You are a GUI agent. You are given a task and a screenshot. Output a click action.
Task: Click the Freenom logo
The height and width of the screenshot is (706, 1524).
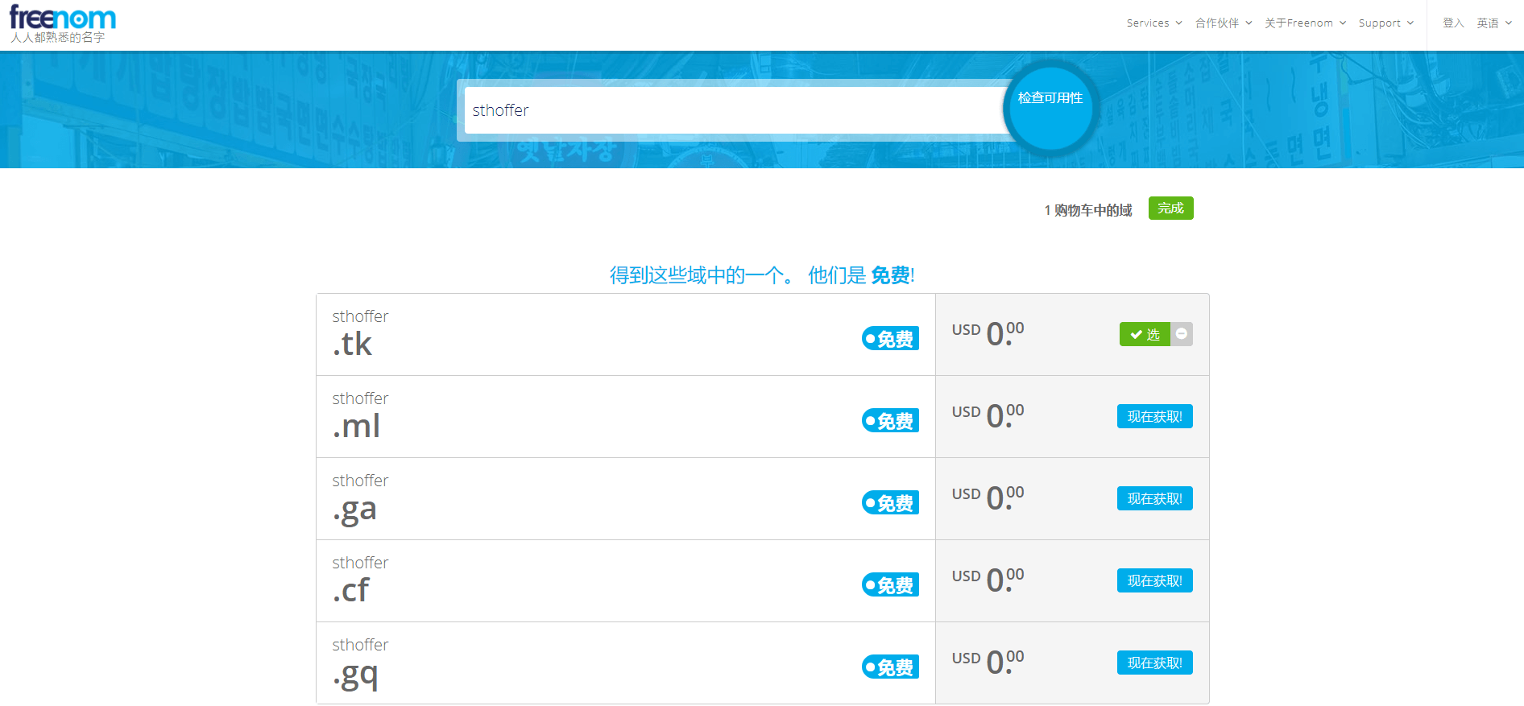(62, 18)
